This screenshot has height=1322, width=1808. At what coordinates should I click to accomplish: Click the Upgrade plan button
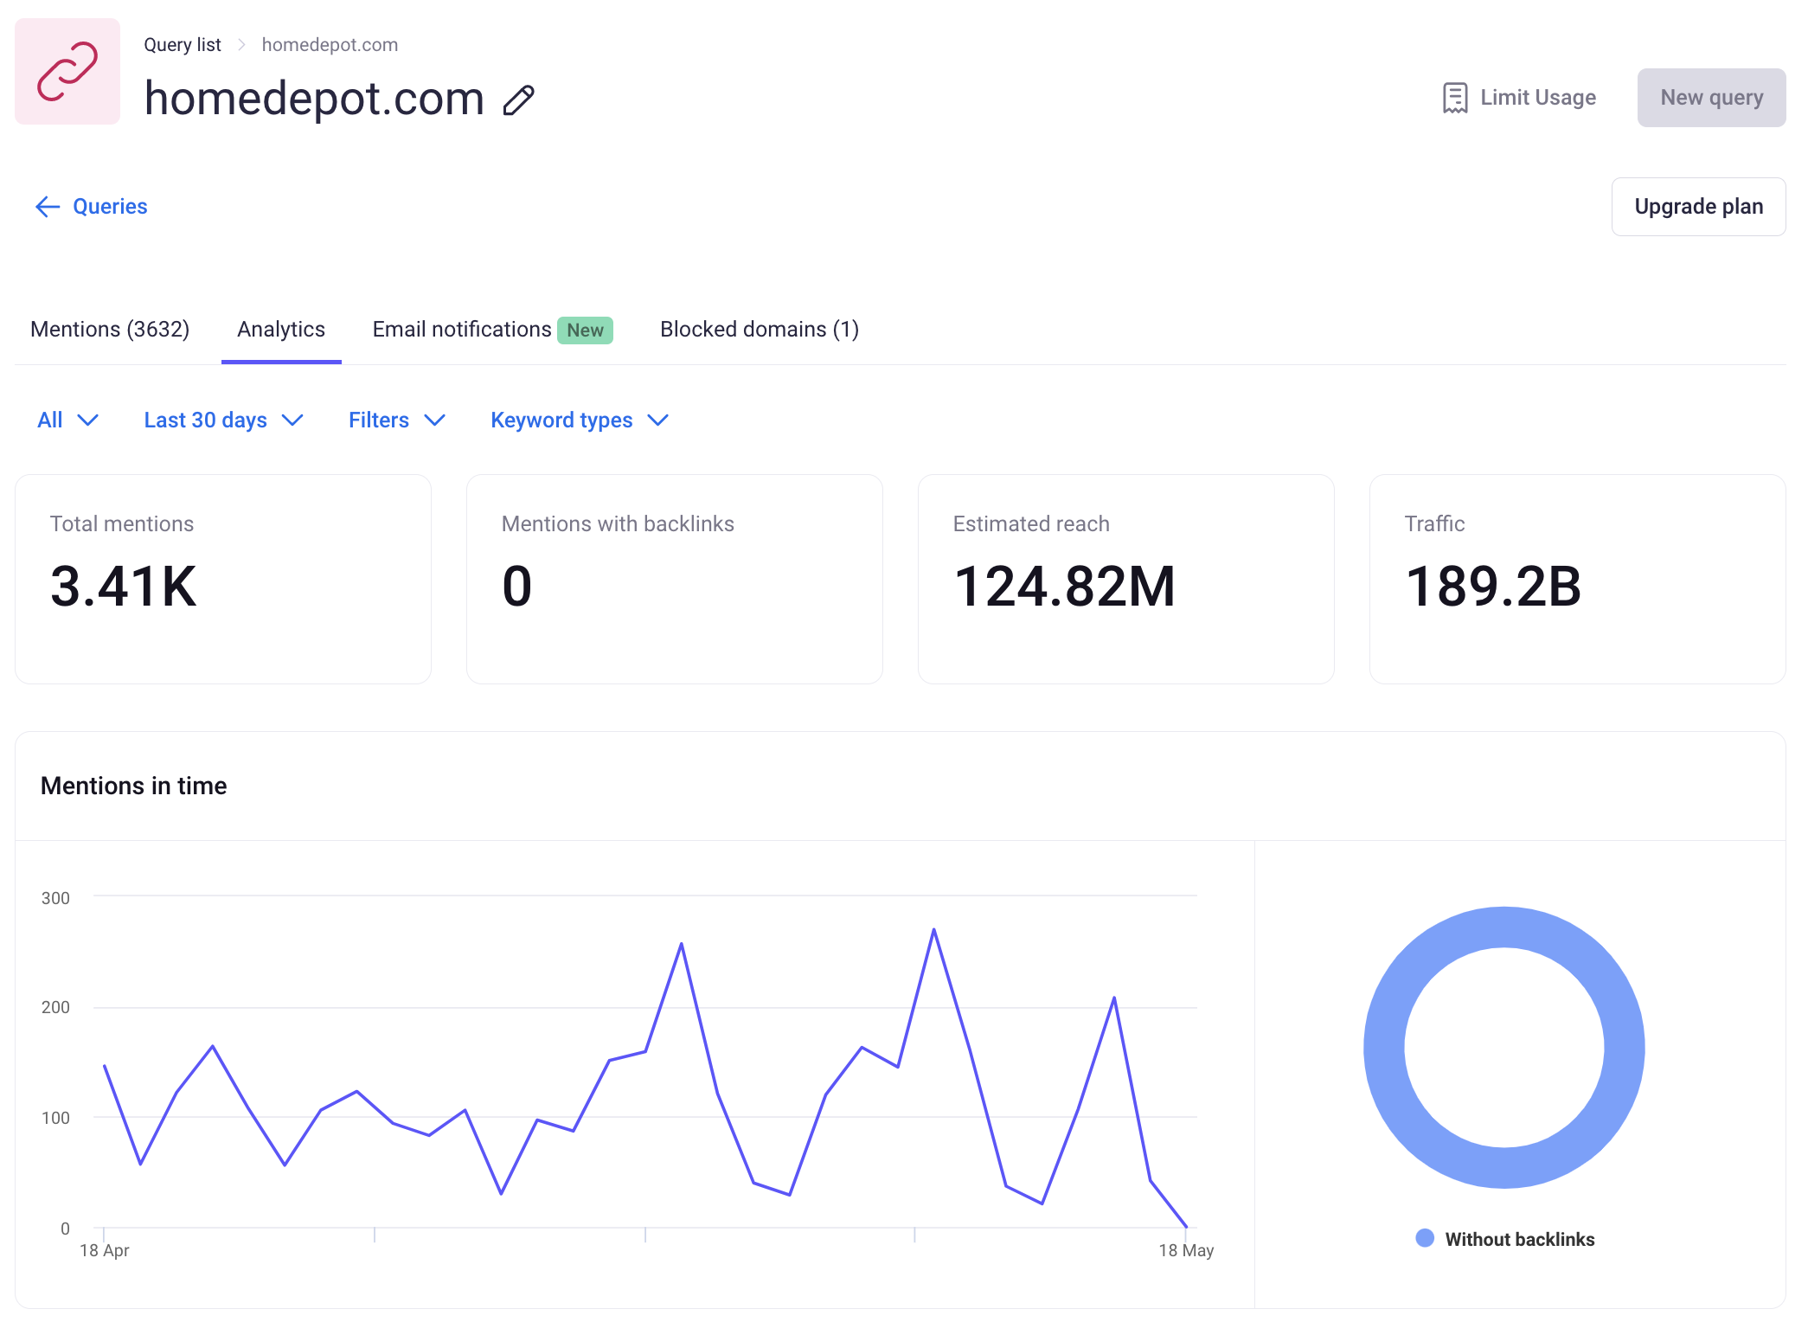[1698, 207]
